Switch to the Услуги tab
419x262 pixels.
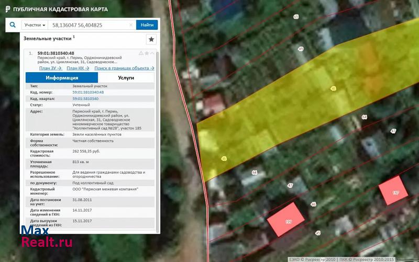point(126,77)
